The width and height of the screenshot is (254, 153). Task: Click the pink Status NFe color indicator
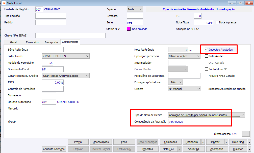129,29
